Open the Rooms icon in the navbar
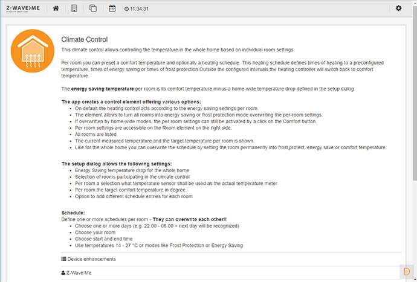The height and width of the screenshot is (282, 417). pos(74,8)
